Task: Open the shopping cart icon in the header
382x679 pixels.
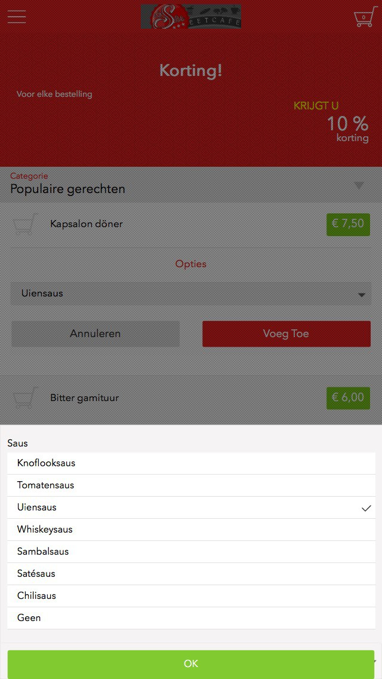Action: [x=365, y=17]
